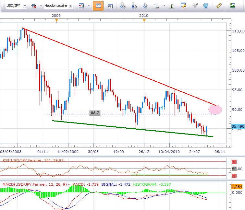Click the 2010 orange timeline marker

[x=144, y=20]
